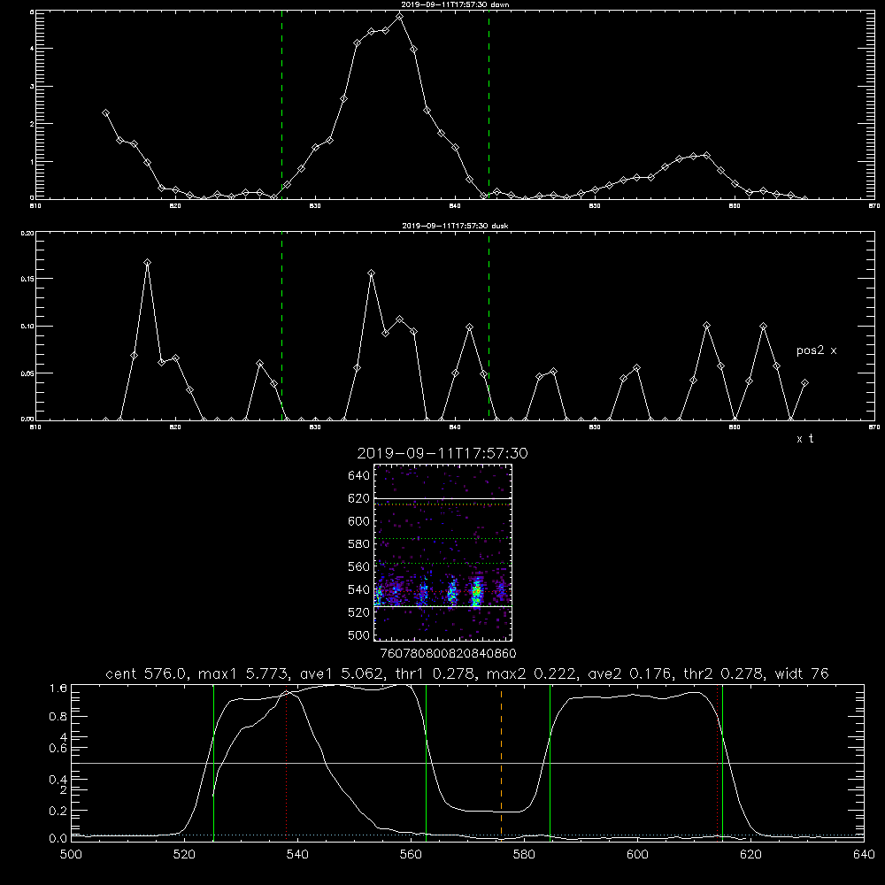
Task: Select the orange dashed center line in bottom plot
Action: point(501,762)
